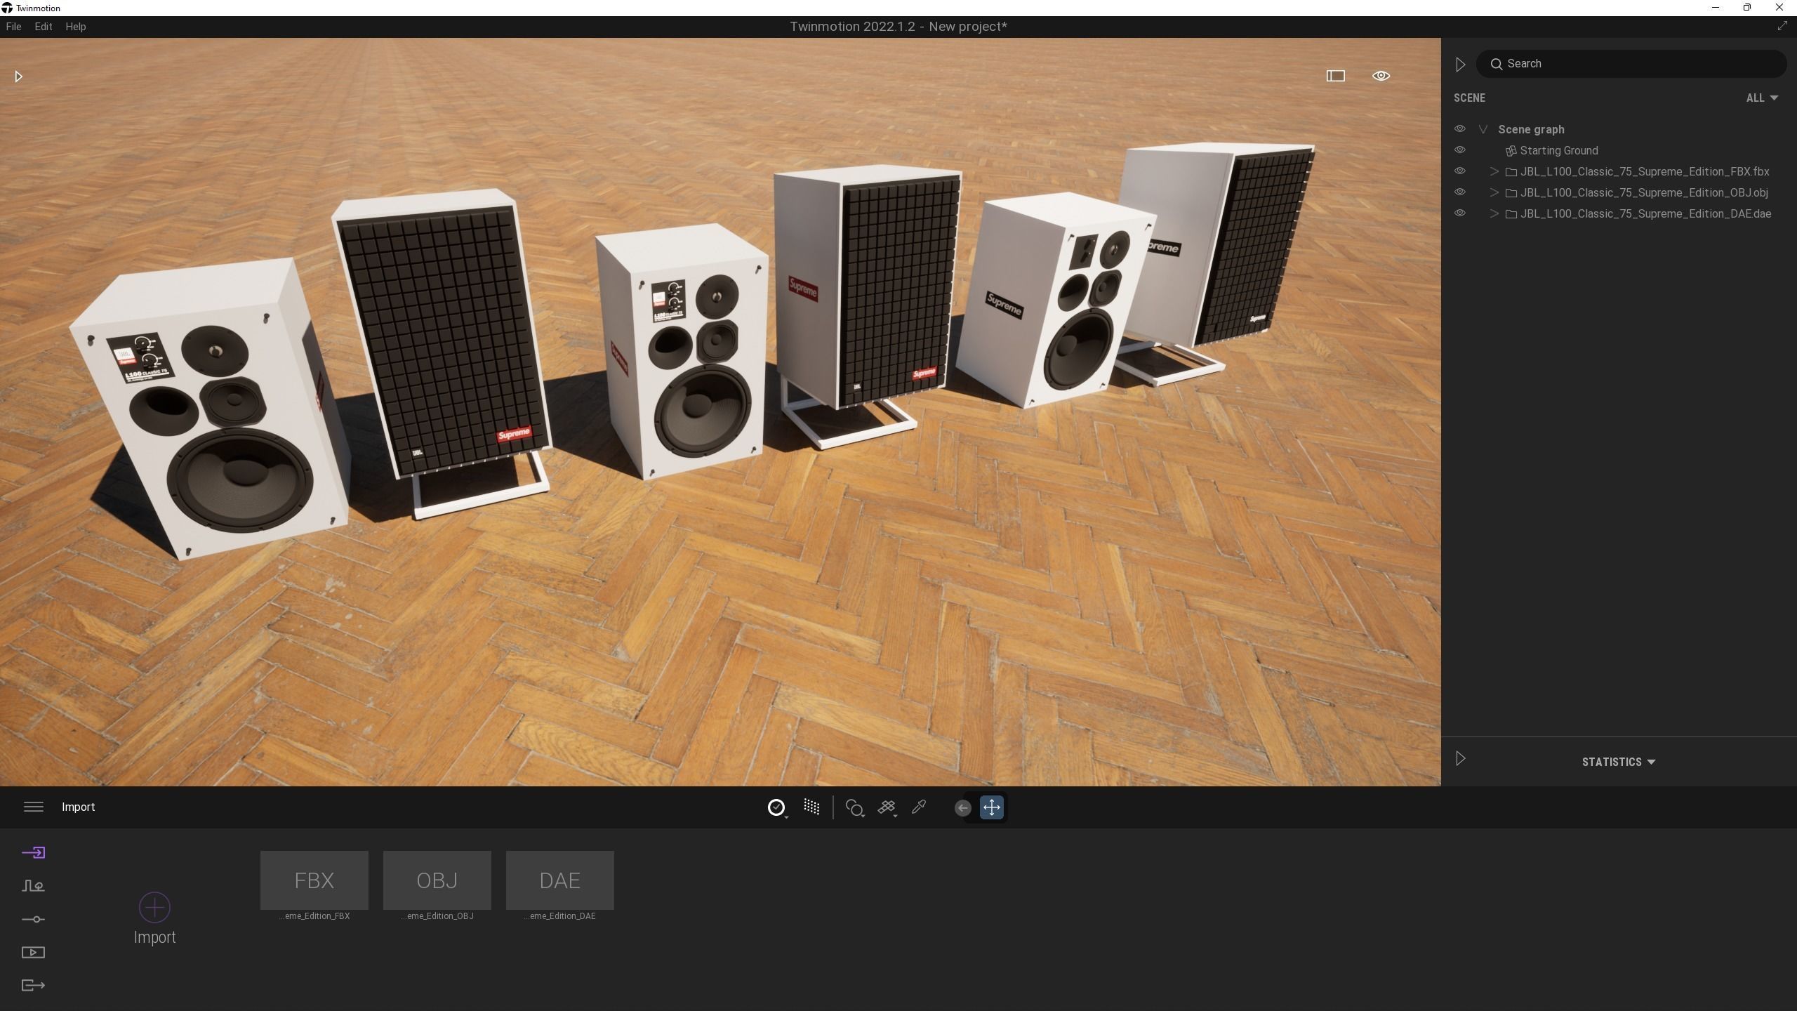Click the ...eme_Edition_FBX file label
The height and width of the screenshot is (1011, 1797).
click(x=314, y=916)
